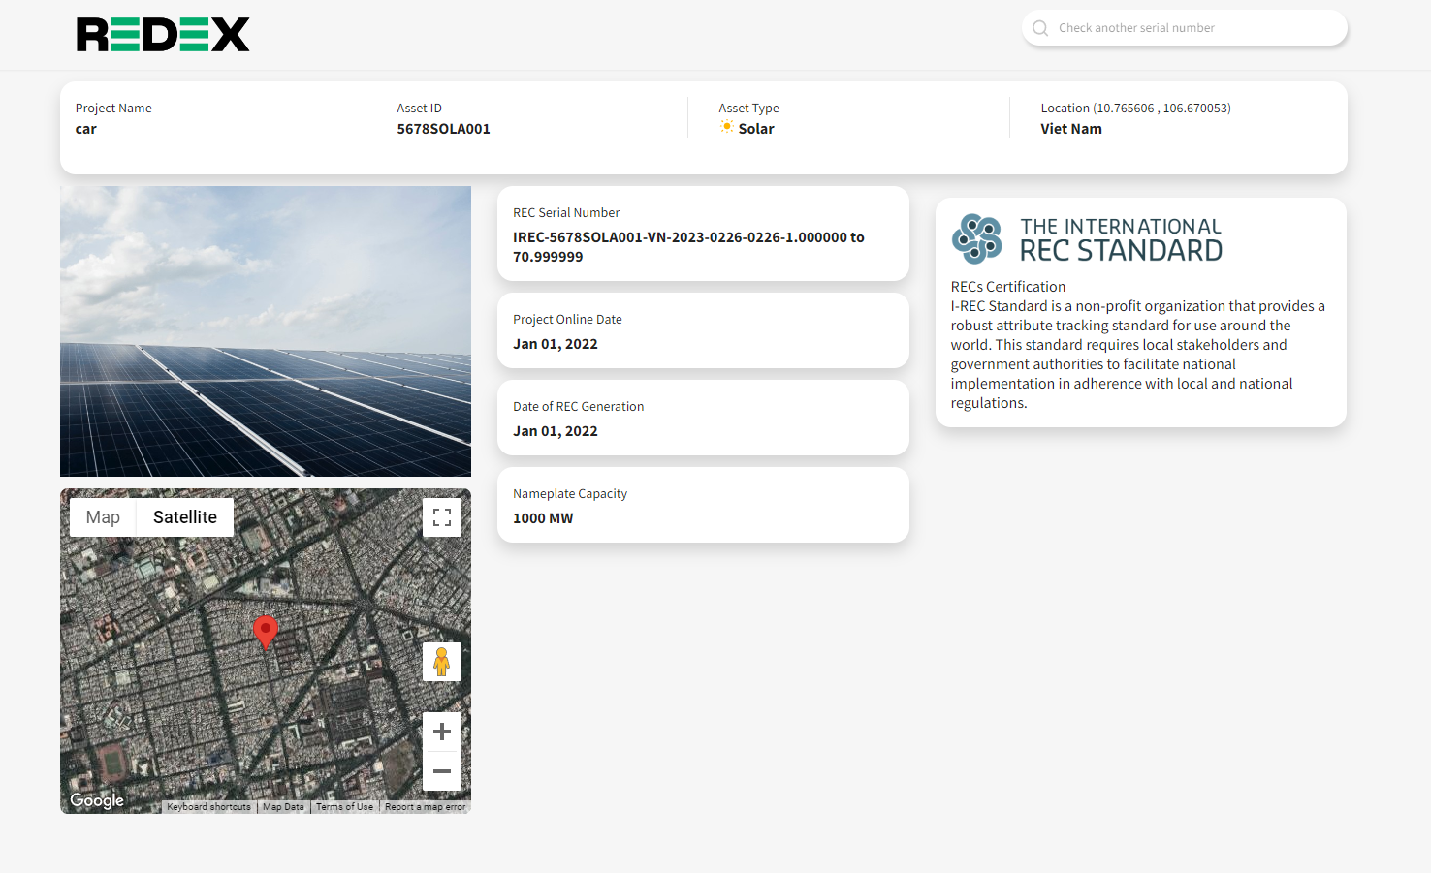This screenshot has width=1431, height=873.
Task: Open Keyboard shortcuts on map
Action: click(208, 807)
